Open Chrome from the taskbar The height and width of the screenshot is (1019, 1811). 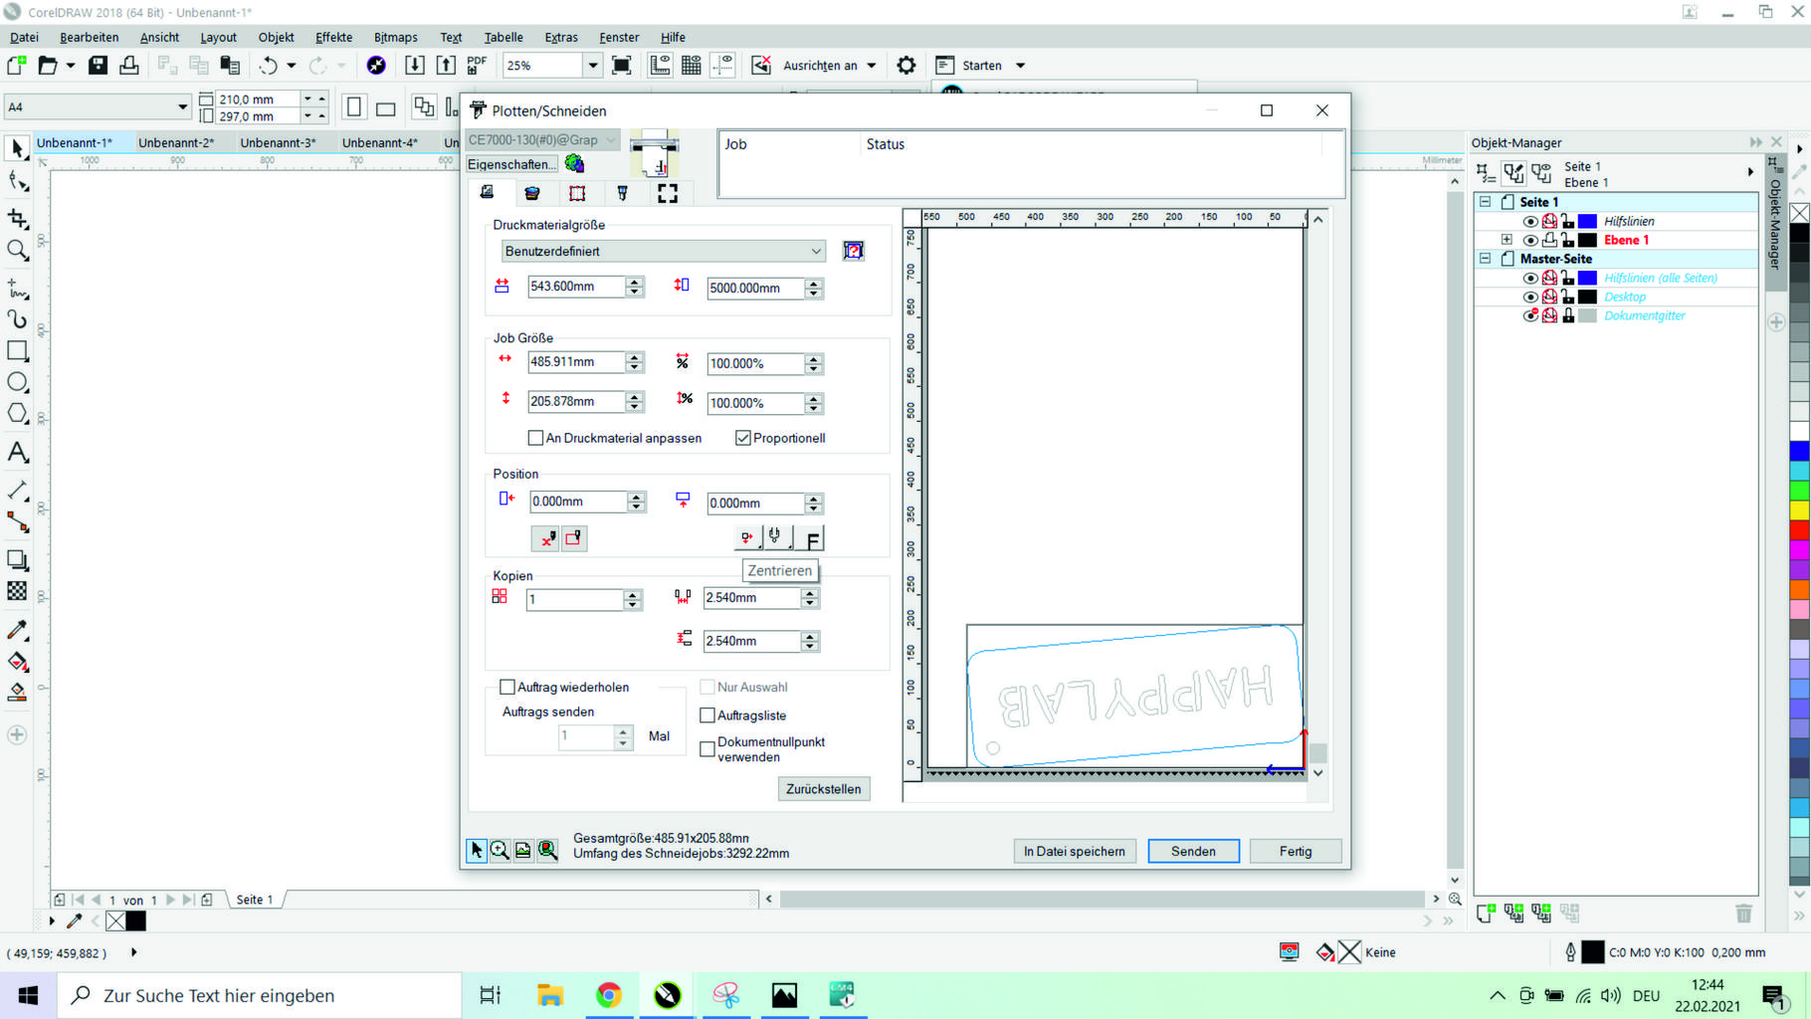[x=609, y=995]
